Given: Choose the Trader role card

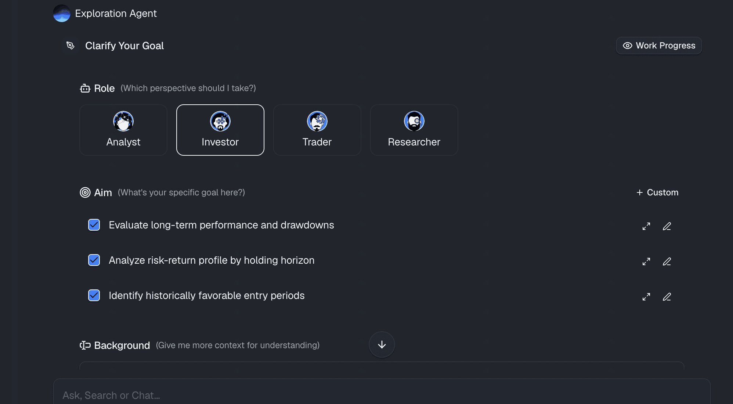Looking at the screenshot, I should 317,130.
